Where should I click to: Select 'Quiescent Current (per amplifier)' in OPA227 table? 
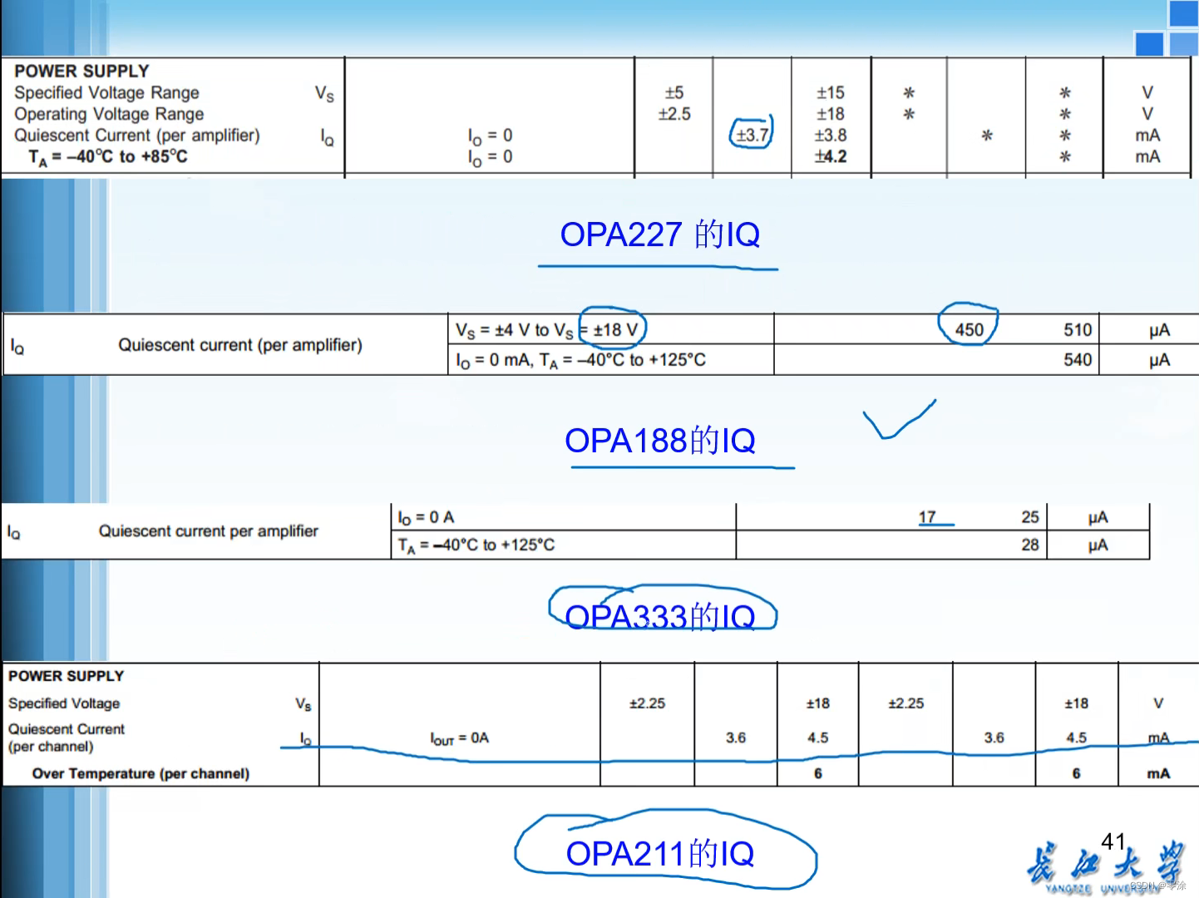pyautogui.click(x=137, y=135)
